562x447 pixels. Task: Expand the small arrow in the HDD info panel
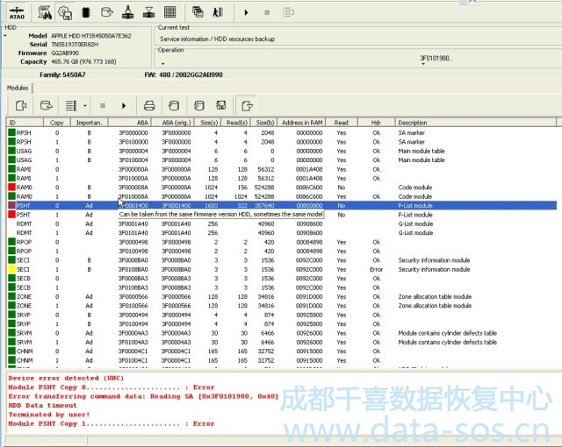(x=5, y=36)
